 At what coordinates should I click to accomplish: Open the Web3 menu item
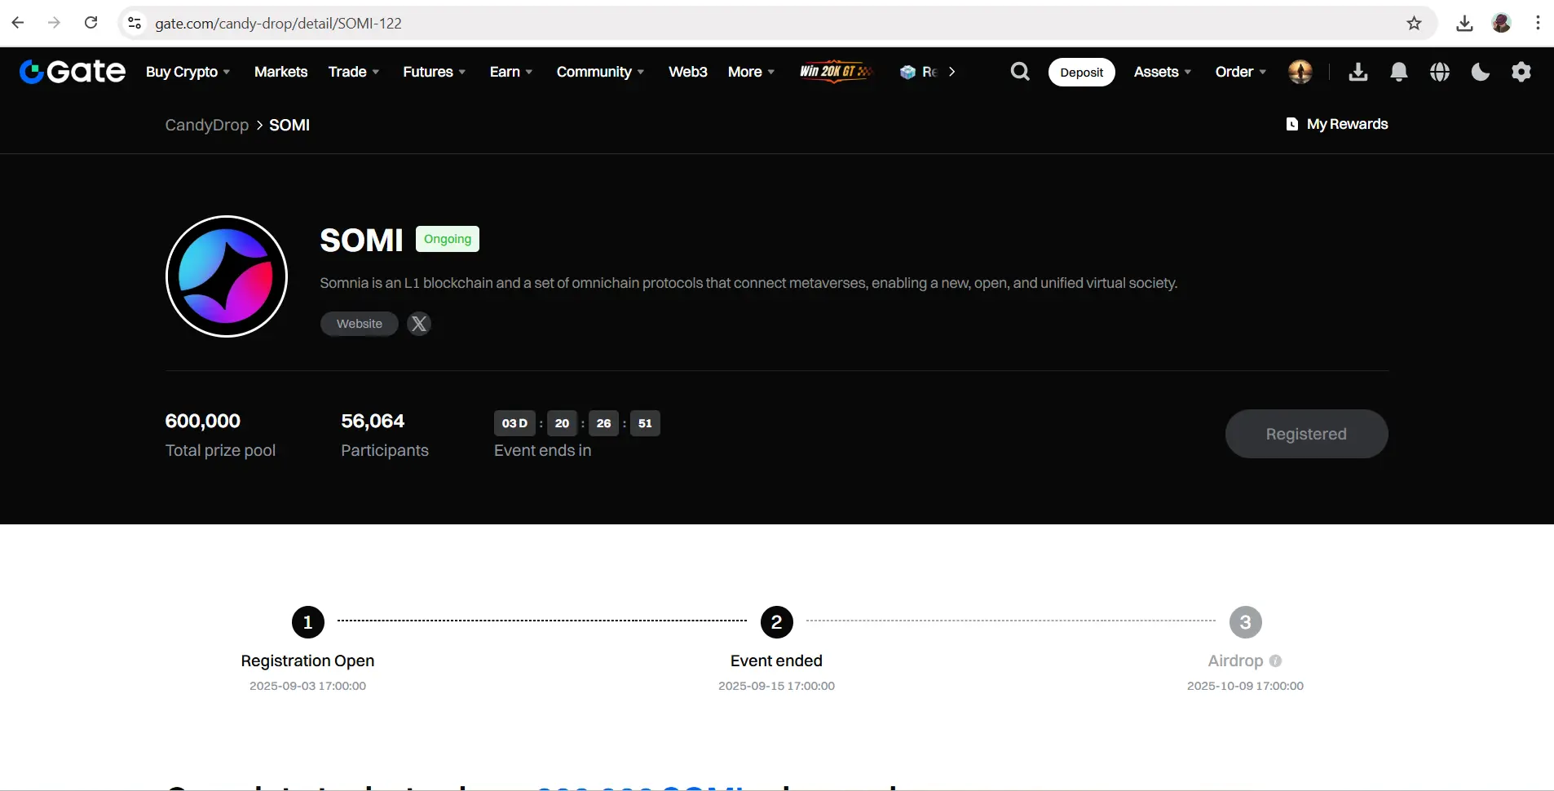coord(688,72)
